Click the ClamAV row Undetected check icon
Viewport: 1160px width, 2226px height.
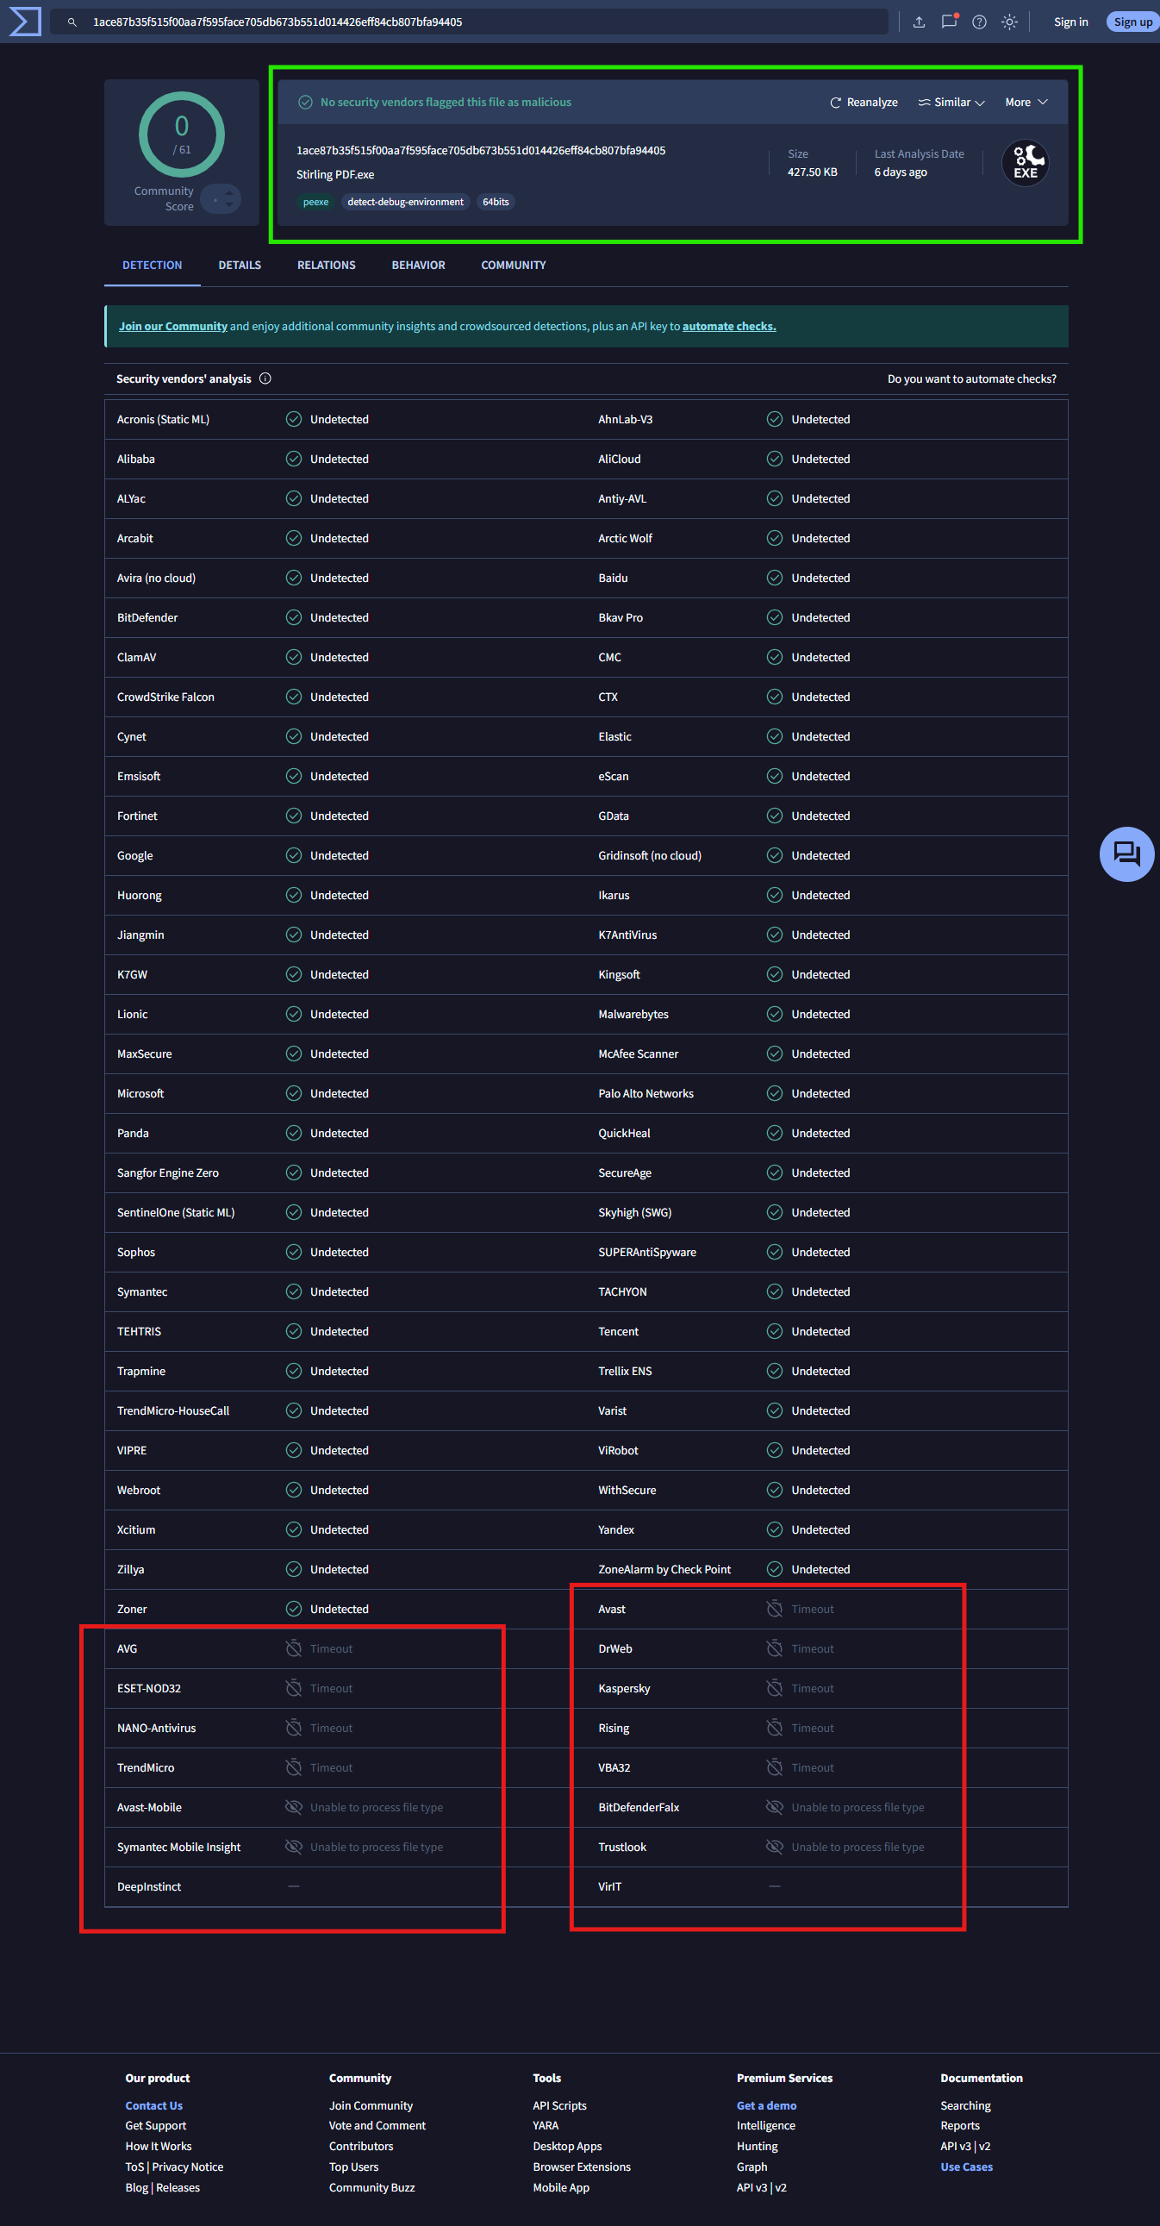(294, 657)
